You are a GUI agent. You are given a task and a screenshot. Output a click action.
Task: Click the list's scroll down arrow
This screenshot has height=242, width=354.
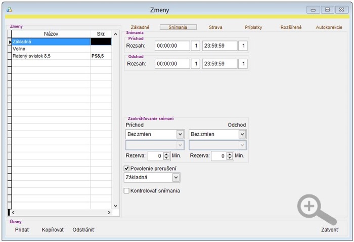(116, 206)
